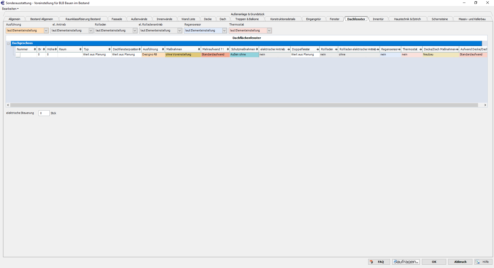Switch to the Fenster tab
The height and width of the screenshot is (268, 494).
(x=334, y=19)
